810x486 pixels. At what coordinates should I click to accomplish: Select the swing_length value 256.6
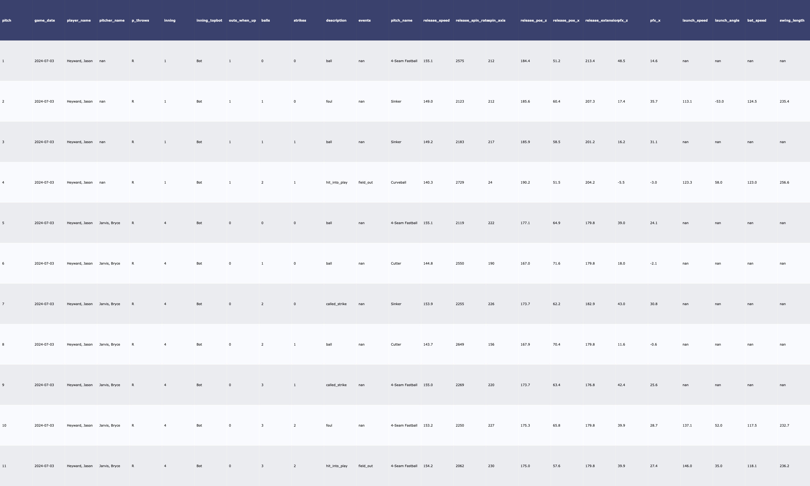click(x=784, y=183)
